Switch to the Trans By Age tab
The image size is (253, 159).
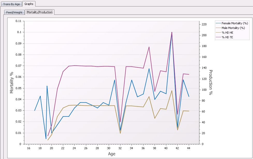coord(11,4)
